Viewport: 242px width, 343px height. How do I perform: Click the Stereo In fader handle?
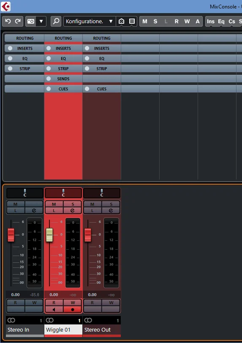11,235
